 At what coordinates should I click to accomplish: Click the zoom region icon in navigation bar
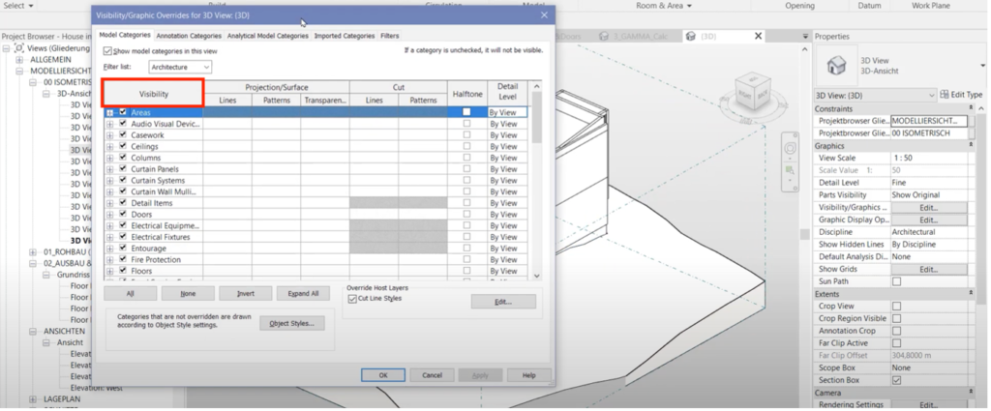pos(790,170)
